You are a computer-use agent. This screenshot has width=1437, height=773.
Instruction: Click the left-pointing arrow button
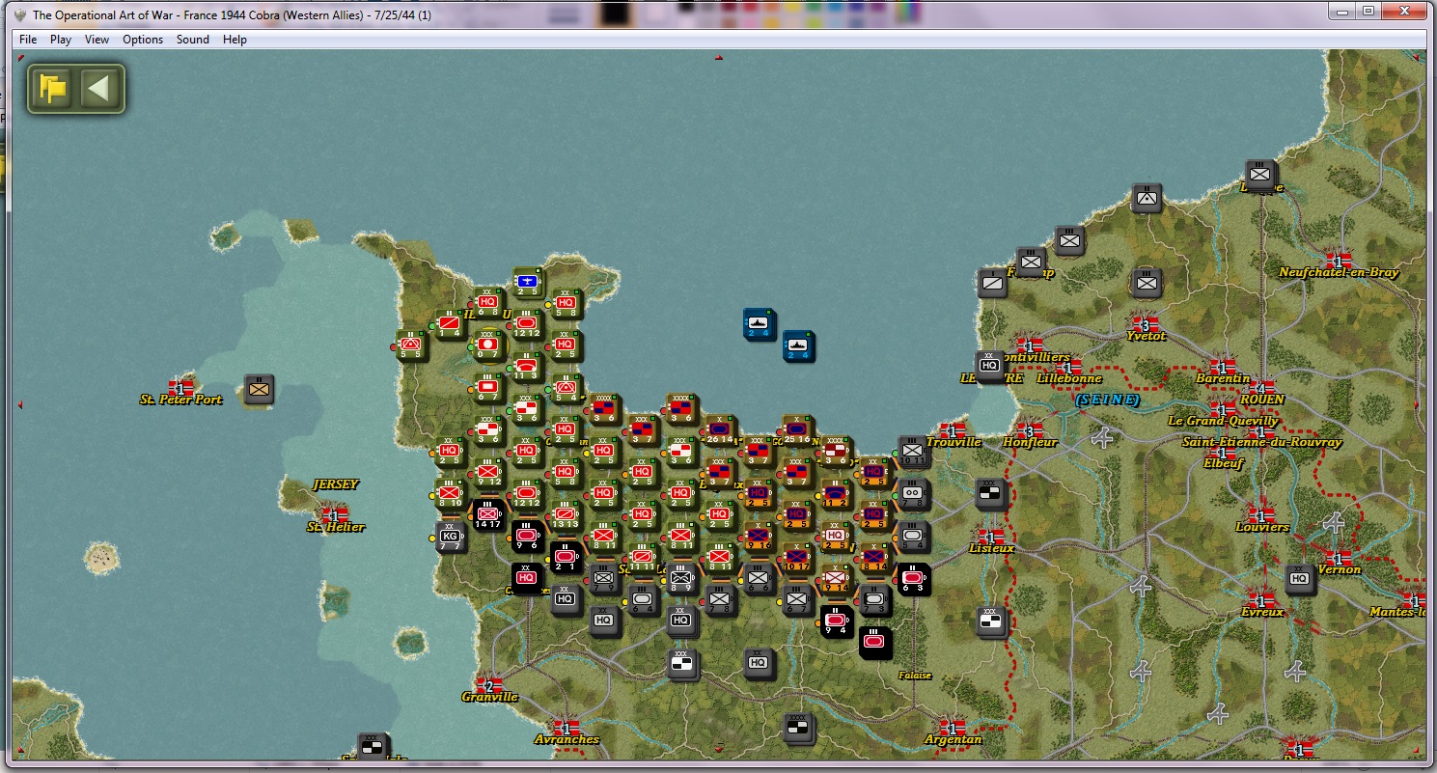click(x=100, y=90)
